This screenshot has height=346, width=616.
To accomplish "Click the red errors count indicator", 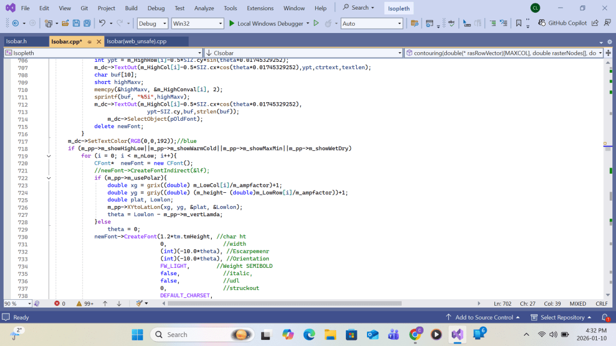I will coord(60,304).
